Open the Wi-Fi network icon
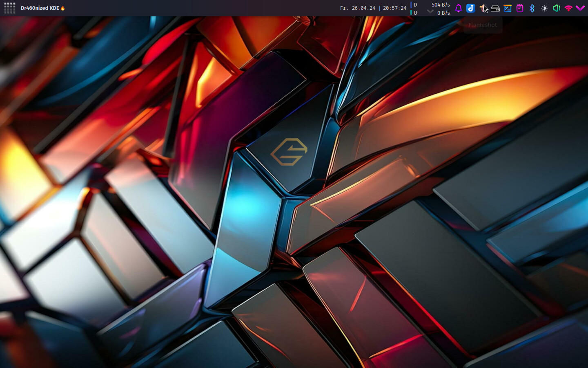This screenshot has height=368, width=588. [x=568, y=8]
